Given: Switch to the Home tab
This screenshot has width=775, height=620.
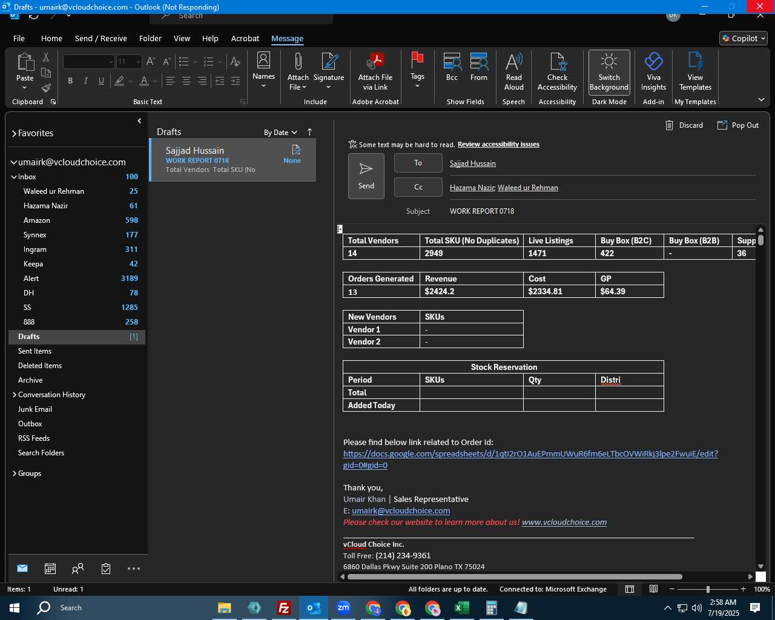Looking at the screenshot, I should tap(51, 38).
